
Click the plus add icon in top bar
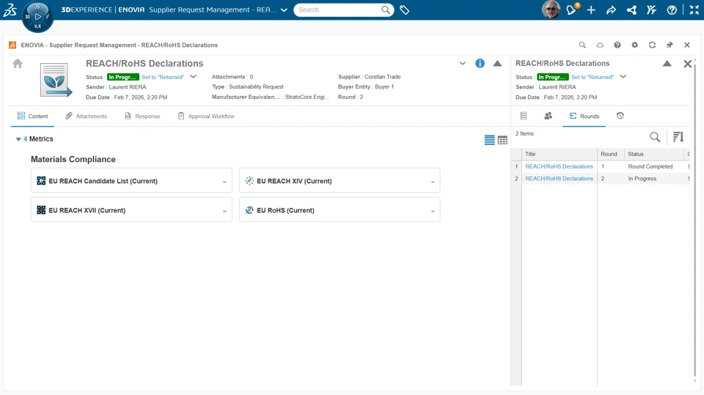pyautogui.click(x=591, y=10)
